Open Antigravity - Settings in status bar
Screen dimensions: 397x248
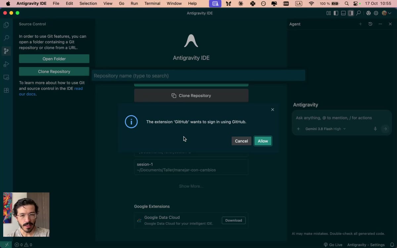click(x=366, y=245)
